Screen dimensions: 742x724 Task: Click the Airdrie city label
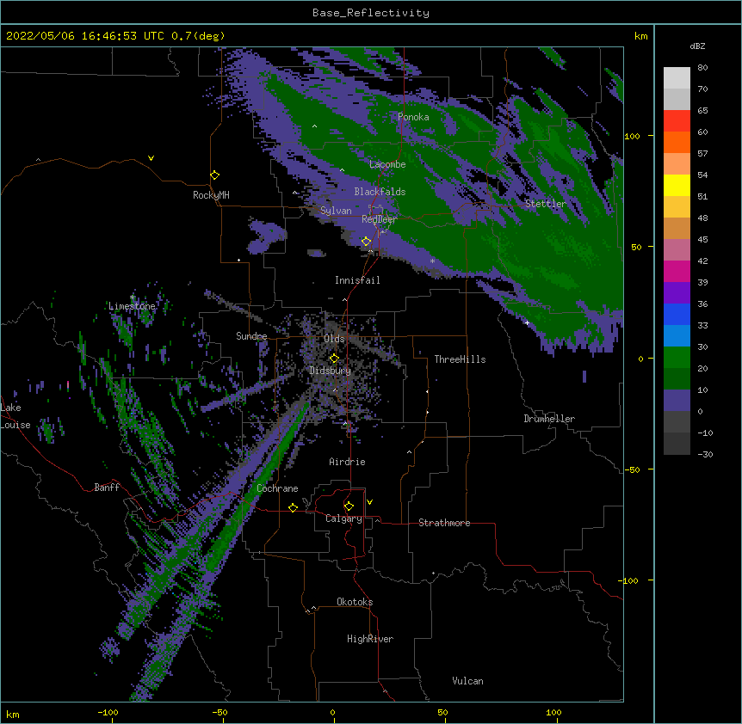pyautogui.click(x=348, y=462)
